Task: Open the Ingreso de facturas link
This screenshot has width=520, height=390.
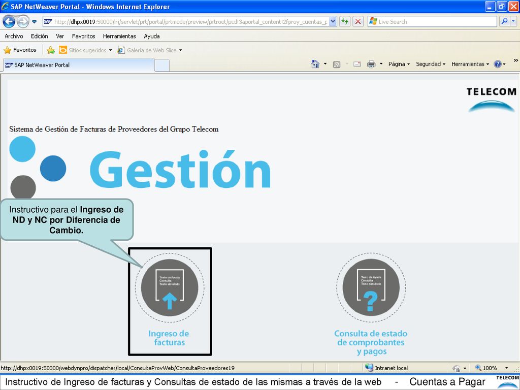Action: [169, 338]
